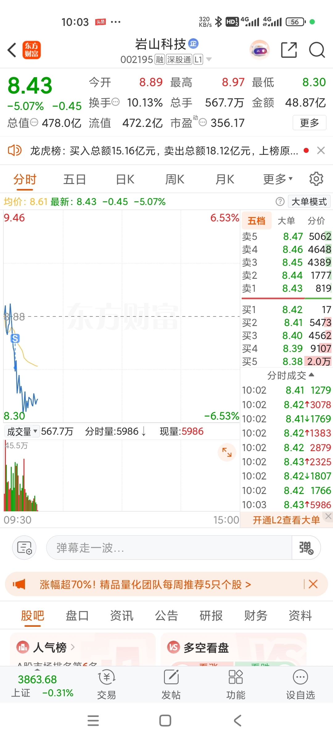333x741 pixels.
Task: Expand the 更多 chart period dropdown
Action: click(x=278, y=179)
